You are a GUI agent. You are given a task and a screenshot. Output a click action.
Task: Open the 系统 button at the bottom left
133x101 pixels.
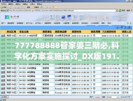(x=5, y=97)
